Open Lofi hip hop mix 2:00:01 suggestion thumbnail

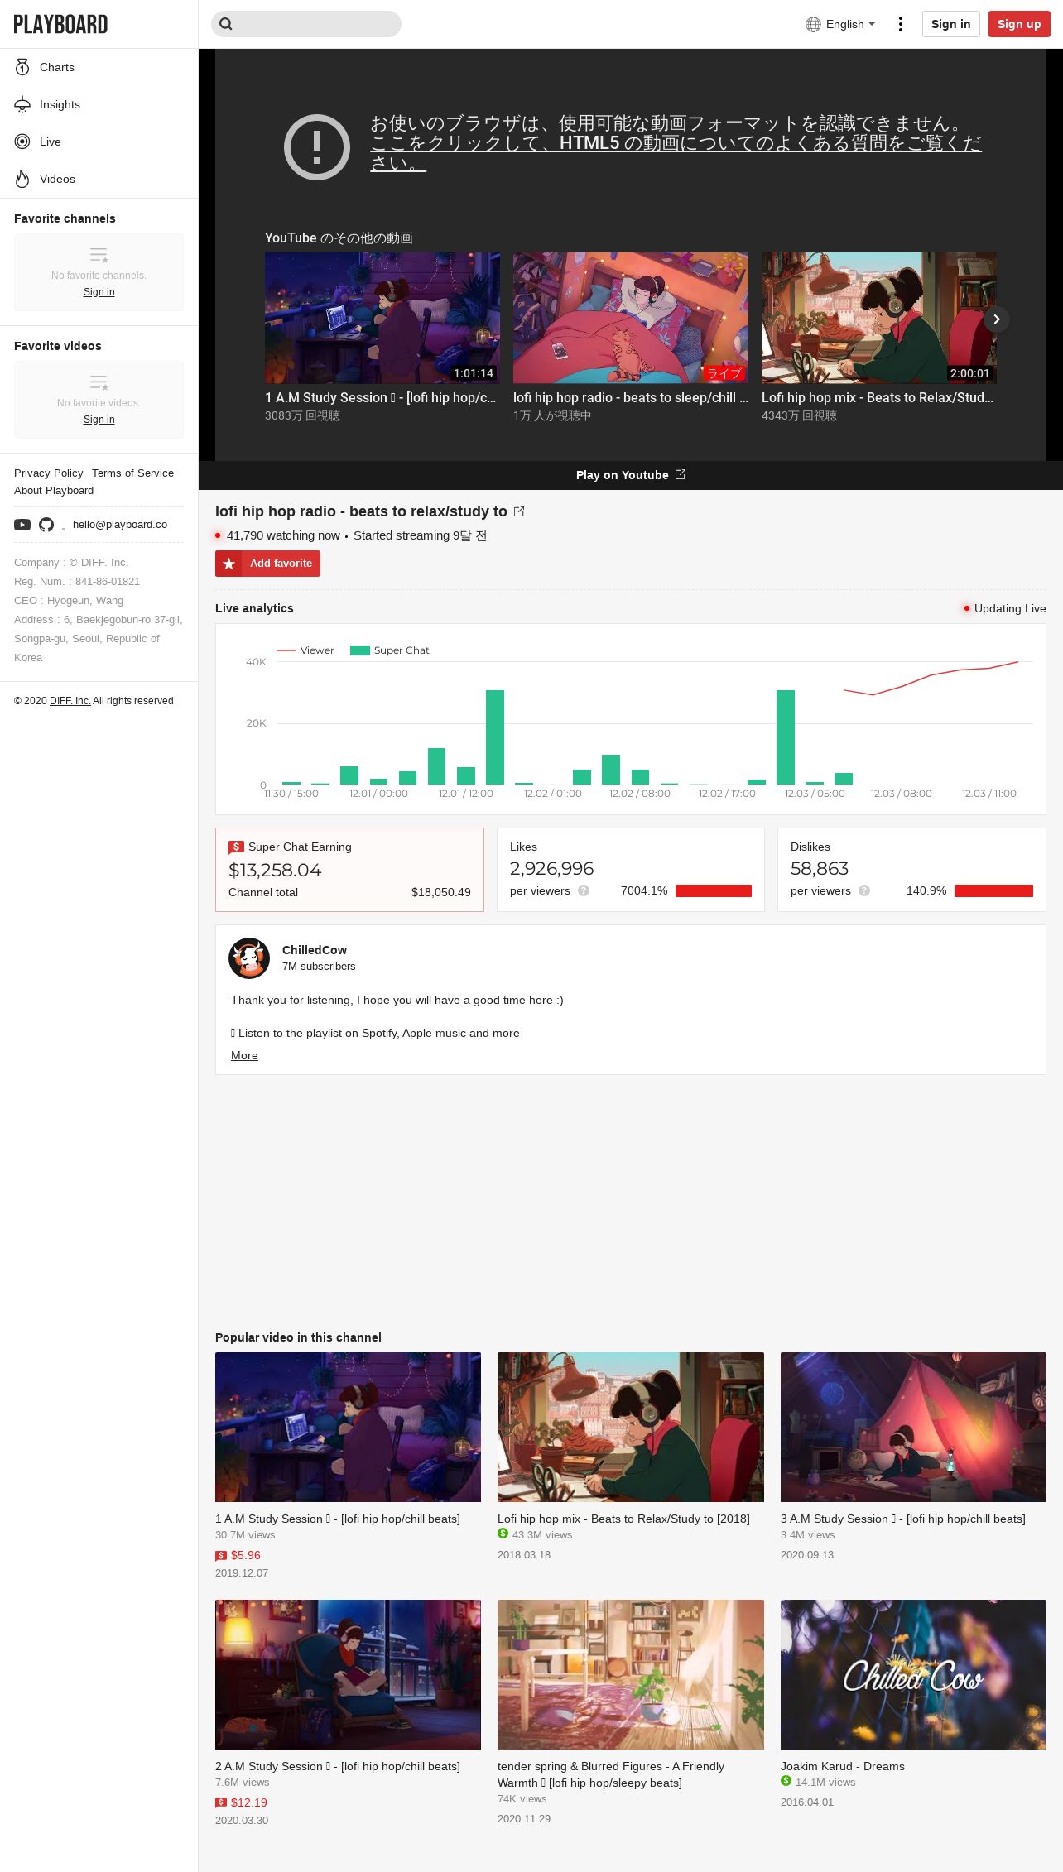pyautogui.click(x=879, y=318)
